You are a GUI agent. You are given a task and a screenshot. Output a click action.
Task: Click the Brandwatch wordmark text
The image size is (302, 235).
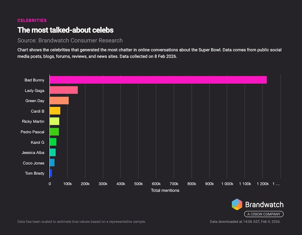264,205
